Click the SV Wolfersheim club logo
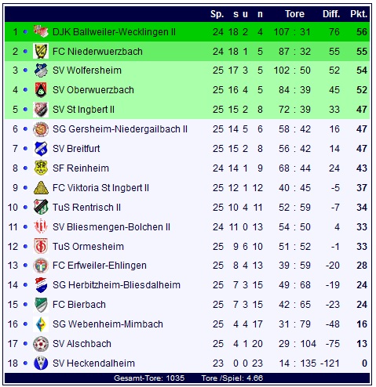The width and height of the screenshot is (376, 387). point(41,71)
